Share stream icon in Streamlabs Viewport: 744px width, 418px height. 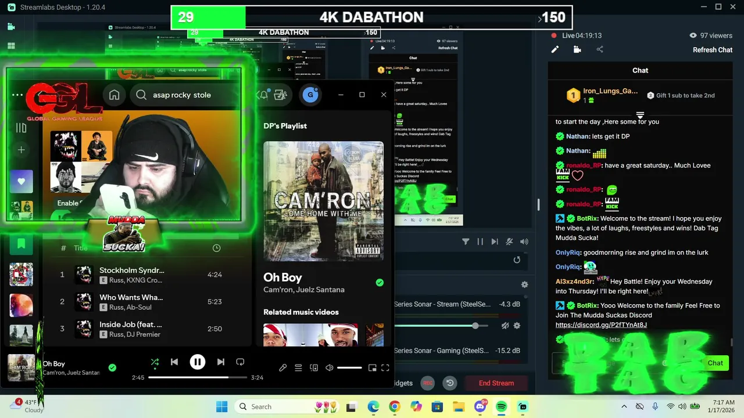[600, 50]
